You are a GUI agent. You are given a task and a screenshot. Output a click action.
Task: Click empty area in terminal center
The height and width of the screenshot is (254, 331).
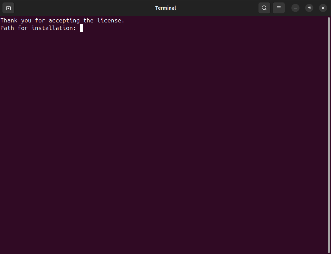(164, 138)
